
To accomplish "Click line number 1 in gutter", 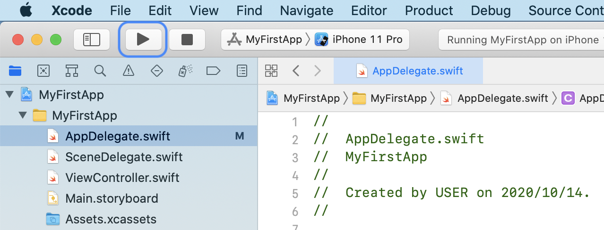I will (x=295, y=122).
